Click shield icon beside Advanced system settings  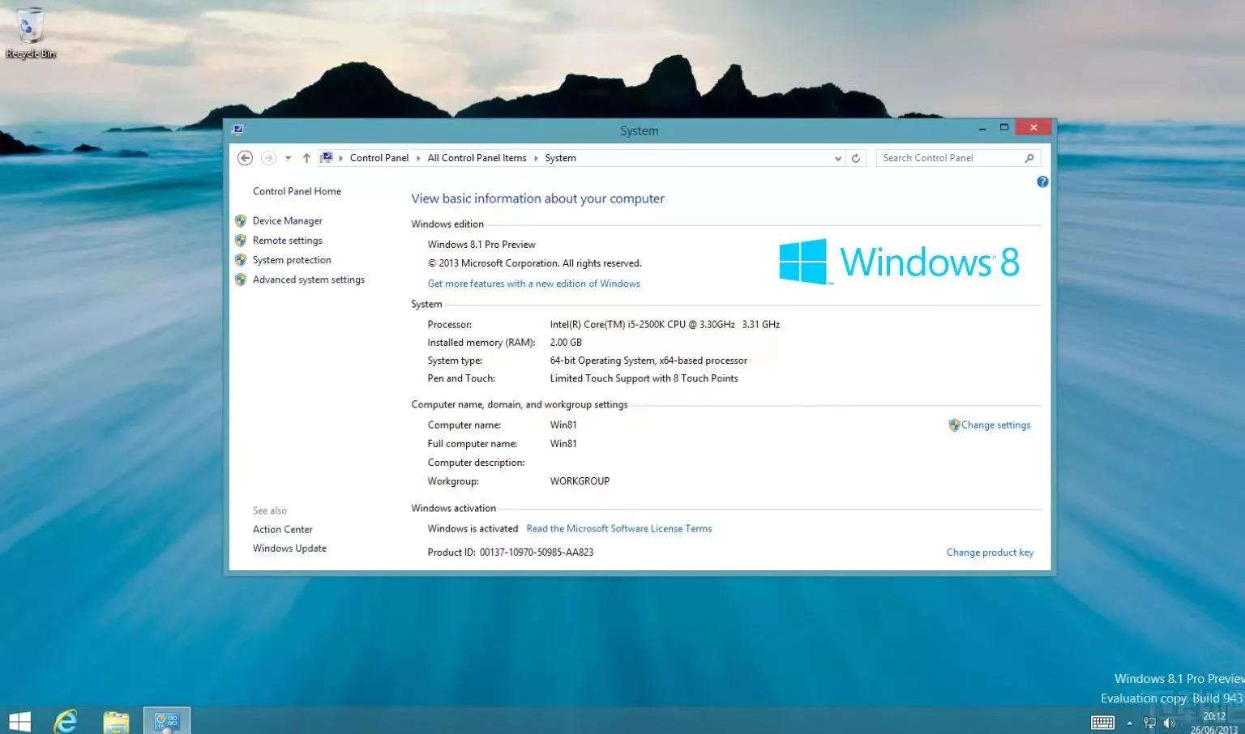(241, 280)
